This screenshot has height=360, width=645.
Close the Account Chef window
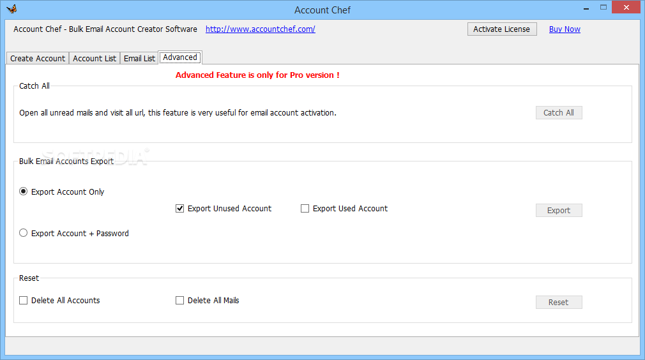tap(626, 8)
